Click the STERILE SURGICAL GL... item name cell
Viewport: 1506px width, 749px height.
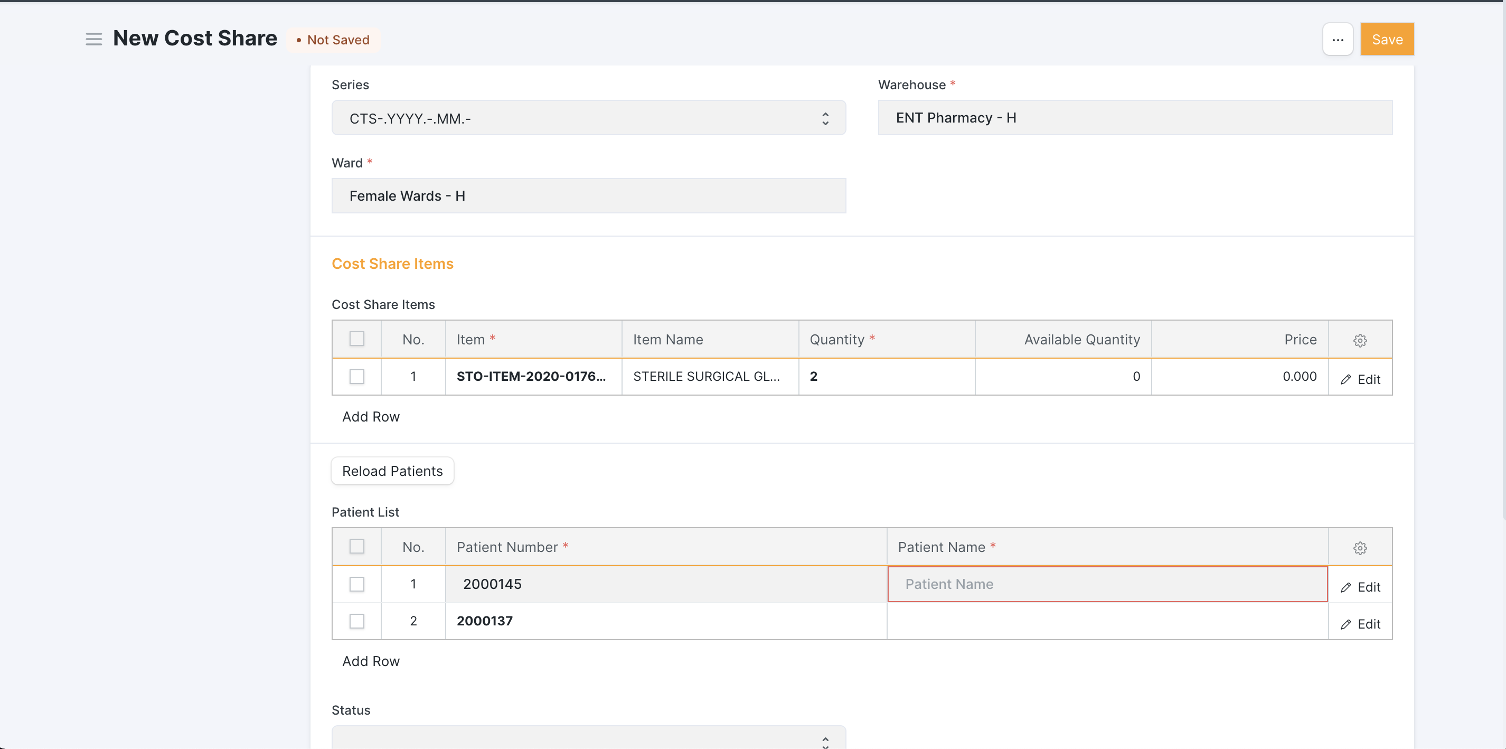710,376
